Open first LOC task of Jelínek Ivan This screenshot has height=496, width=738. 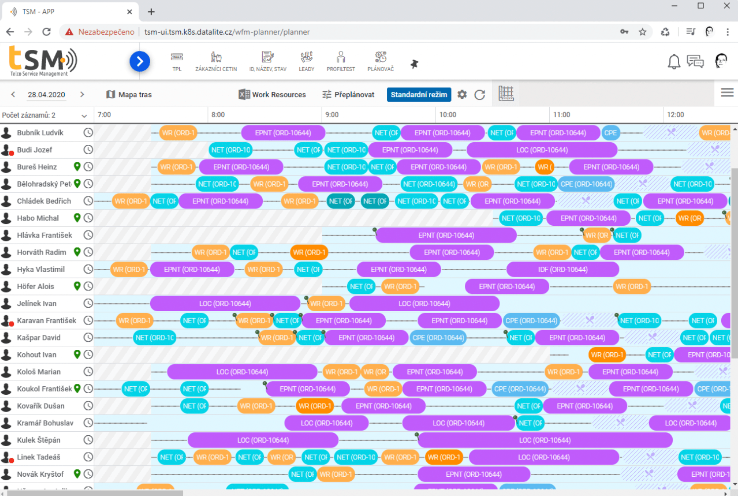pyautogui.click(x=225, y=303)
